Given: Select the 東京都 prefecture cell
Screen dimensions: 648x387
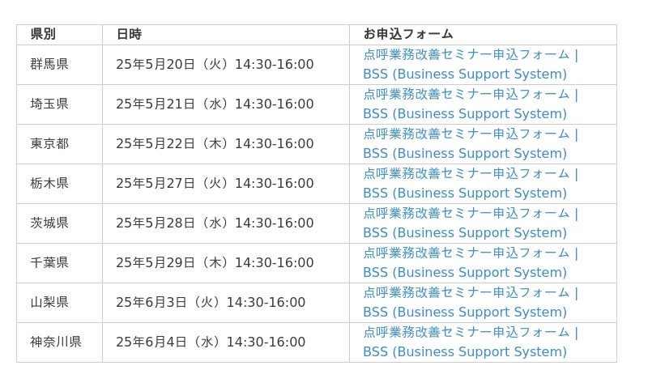Looking at the screenshot, I should [59, 144].
